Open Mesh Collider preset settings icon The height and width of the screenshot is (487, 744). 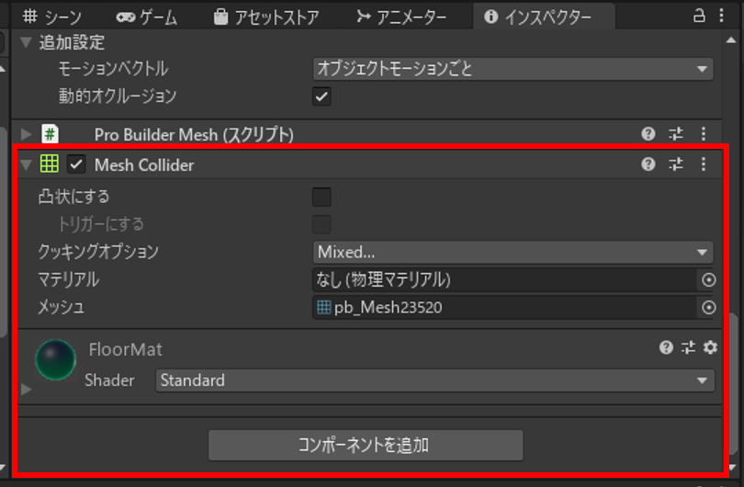pos(676,164)
